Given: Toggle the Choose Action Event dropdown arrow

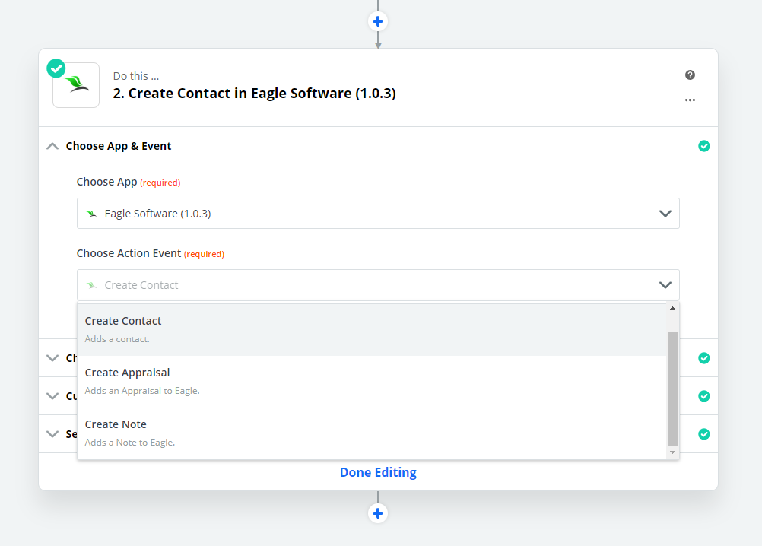Looking at the screenshot, I should (665, 285).
